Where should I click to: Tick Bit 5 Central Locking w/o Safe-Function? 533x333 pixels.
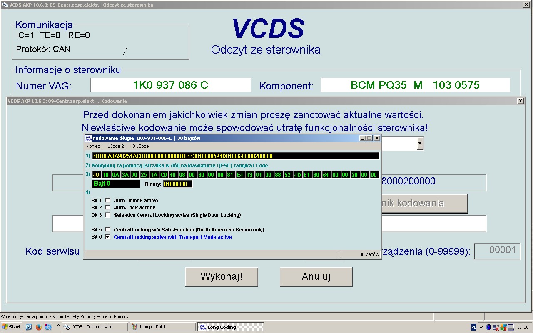click(x=107, y=230)
